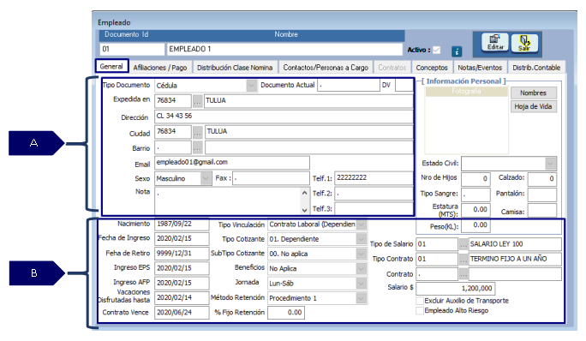Click the DV field

[404, 86]
